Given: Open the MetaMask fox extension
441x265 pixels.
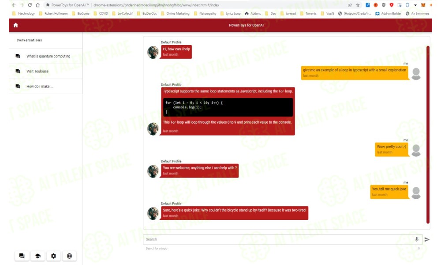Looking at the screenshot, I should (x=423, y=5).
